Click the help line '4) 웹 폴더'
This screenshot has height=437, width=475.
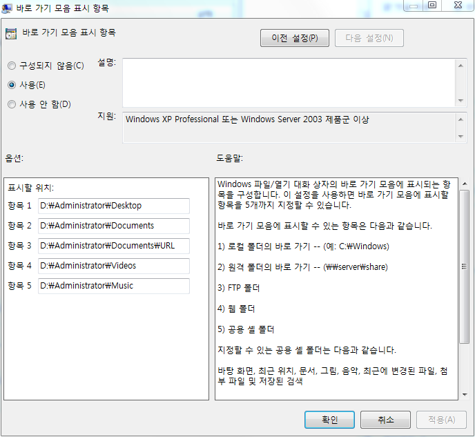click(x=236, y=309)
